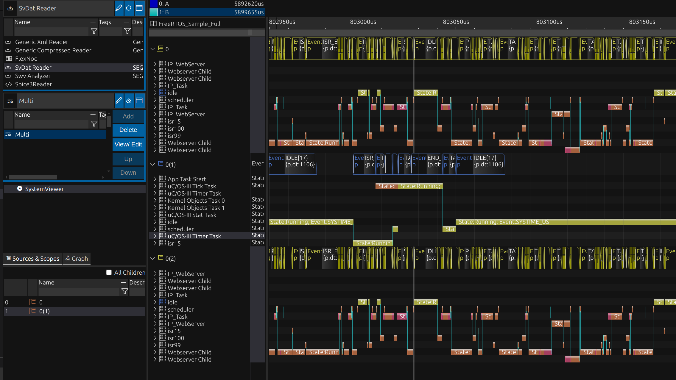Click the Up button
This screenshot has width=676, height=380.
point(128,159)
